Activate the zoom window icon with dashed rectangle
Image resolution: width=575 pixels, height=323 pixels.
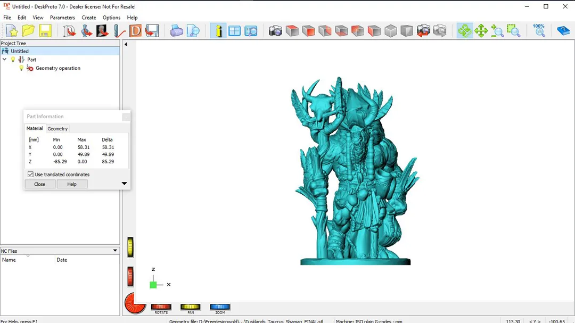(x=514, y=31)
